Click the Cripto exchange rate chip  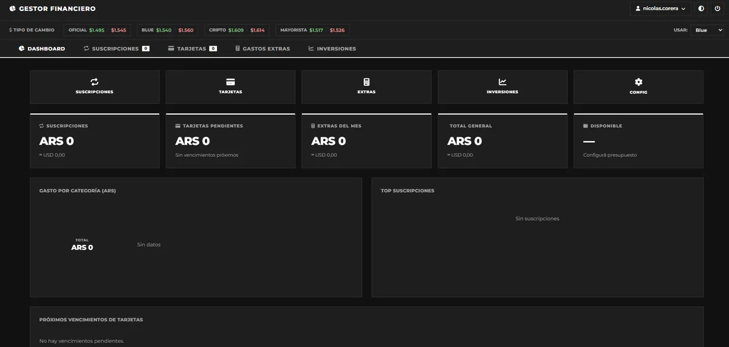(237, 30)
